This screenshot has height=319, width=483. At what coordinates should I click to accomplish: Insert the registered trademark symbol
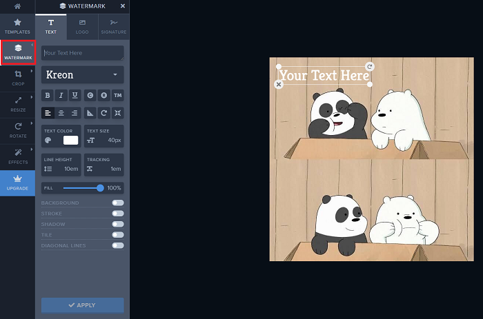coord(103,95)
